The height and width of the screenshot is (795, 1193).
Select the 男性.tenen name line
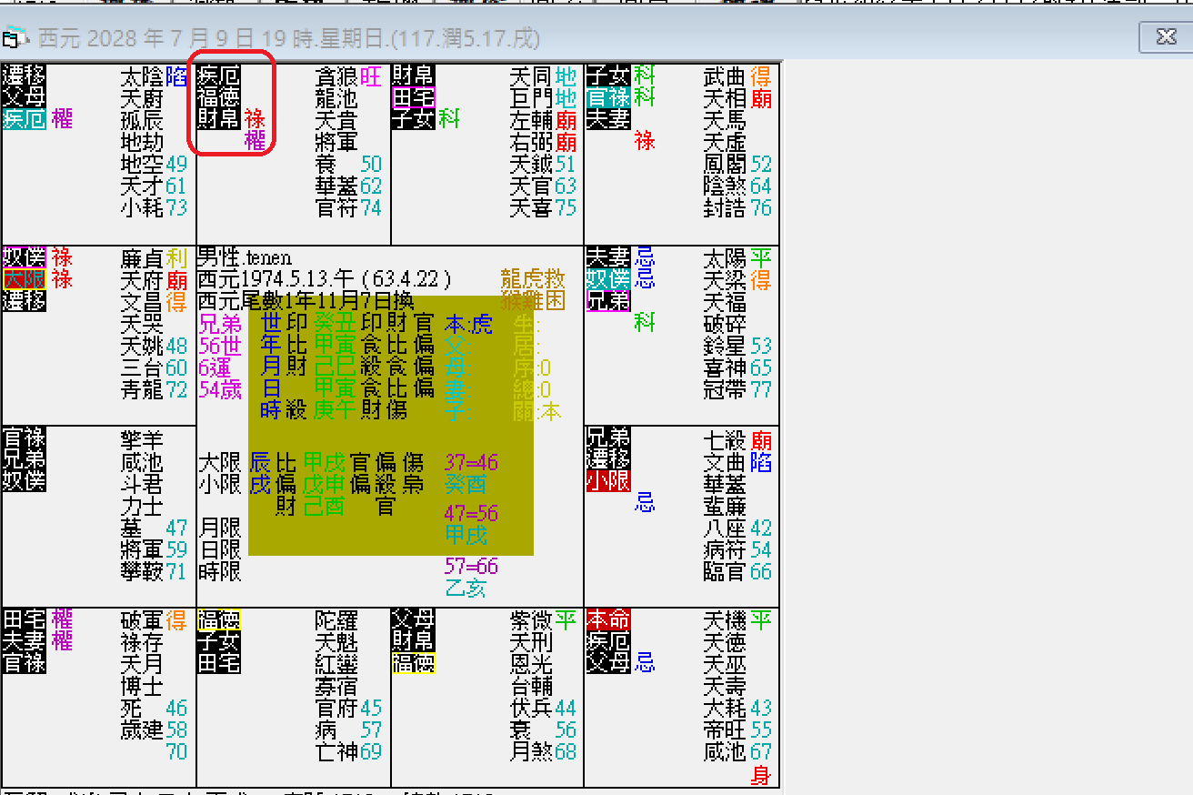[x=245, y=257]
